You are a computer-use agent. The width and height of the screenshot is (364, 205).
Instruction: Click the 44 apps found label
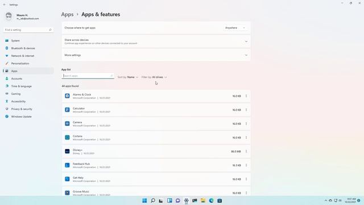coord(70,86)
